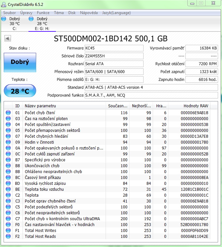Screen dimensions: 222x247
Task: Click the Firmware field KC45
Action: click(114, 48)
